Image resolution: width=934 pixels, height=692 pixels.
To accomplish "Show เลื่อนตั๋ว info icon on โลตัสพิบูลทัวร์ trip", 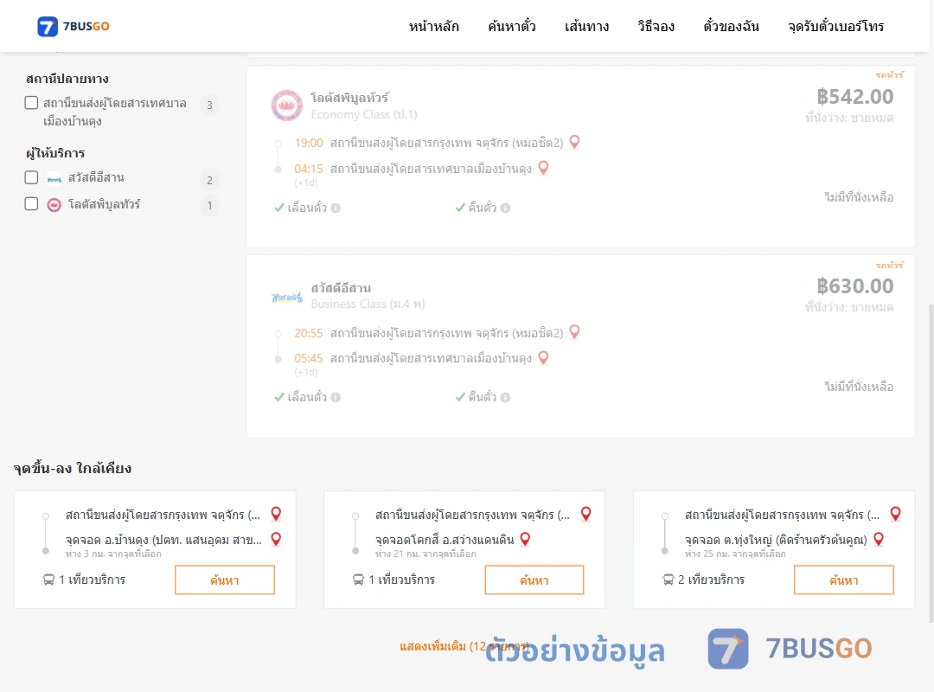I will coord(336,208).
